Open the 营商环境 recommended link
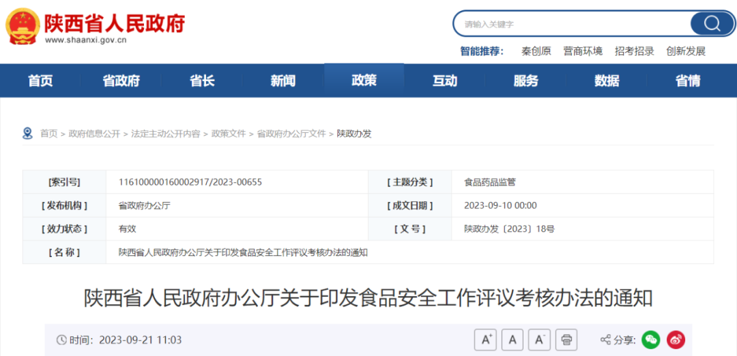Image resolution: width=737 pixels, height=356 pixels. [583, 51]
